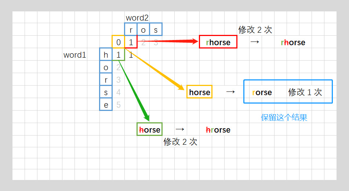The height and width of the screenshot is (191, 349).
Task: Click the 'o' cell in word2 row
Action: point(143,30)
